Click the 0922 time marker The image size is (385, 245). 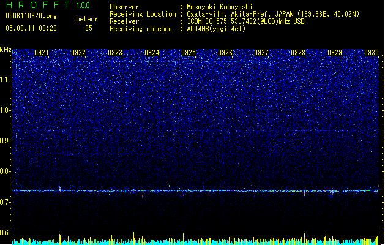tap(78, 52)
